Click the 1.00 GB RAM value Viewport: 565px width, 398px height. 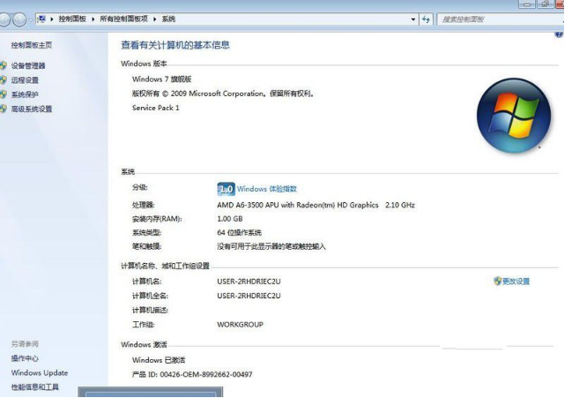[x=230, y=219]
